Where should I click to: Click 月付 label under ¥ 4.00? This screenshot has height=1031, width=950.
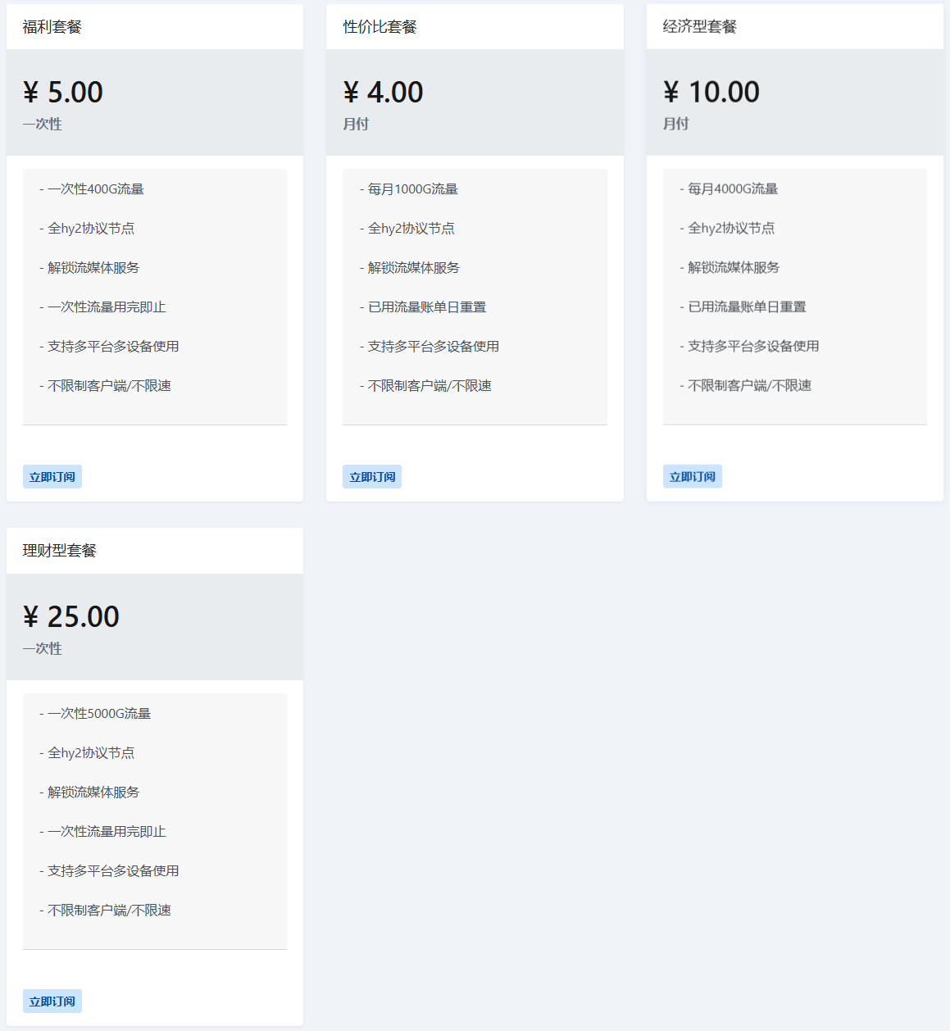[356, 125]
